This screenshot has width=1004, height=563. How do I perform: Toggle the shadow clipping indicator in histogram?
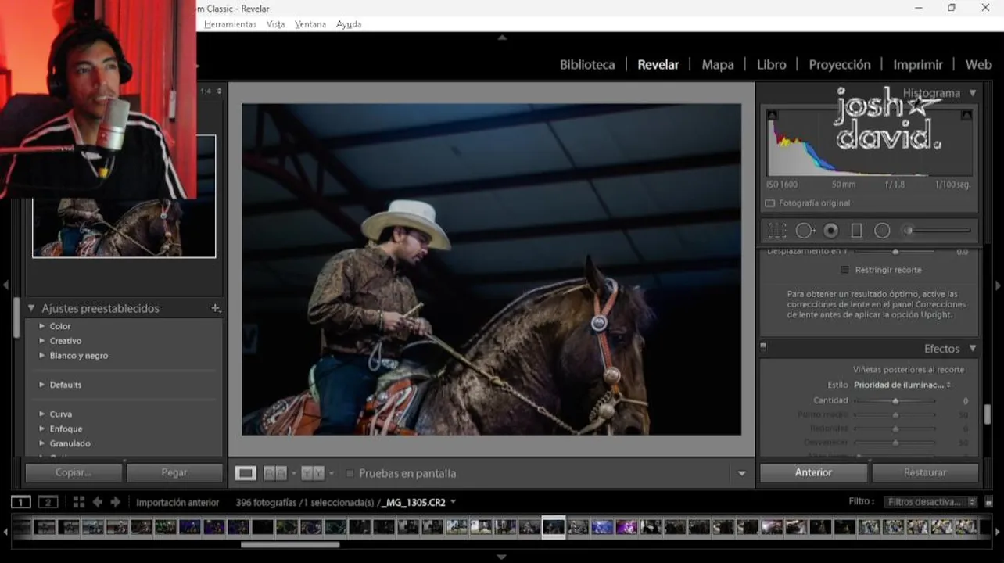tap(773, 116)
